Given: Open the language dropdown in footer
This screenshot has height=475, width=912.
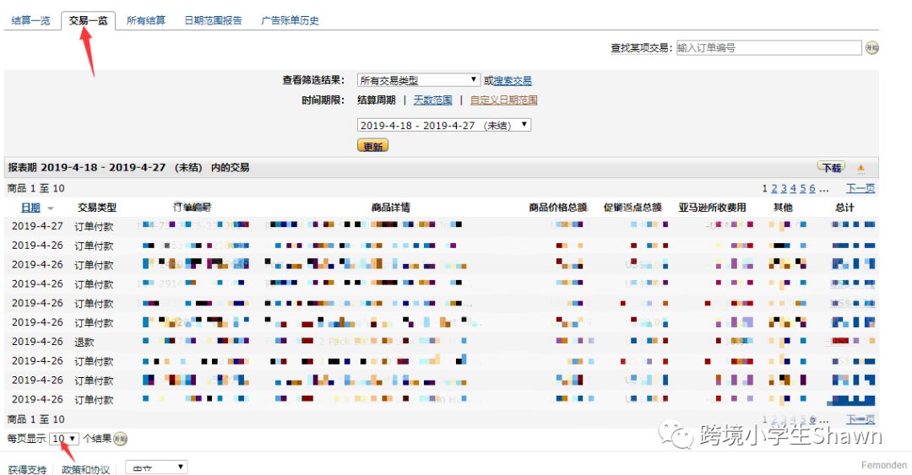Looking at the screenshot, I should click(x=156, y=467).
